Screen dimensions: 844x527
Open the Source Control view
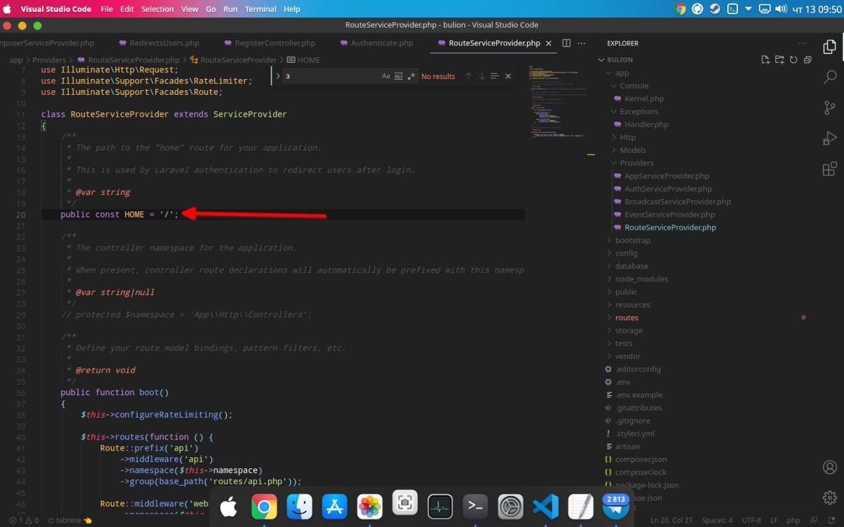point(829,108)
